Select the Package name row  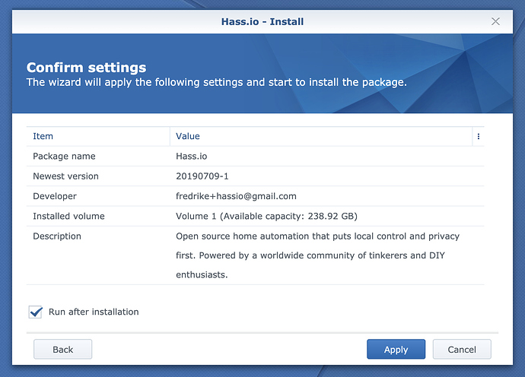click(x=255, y=157)
